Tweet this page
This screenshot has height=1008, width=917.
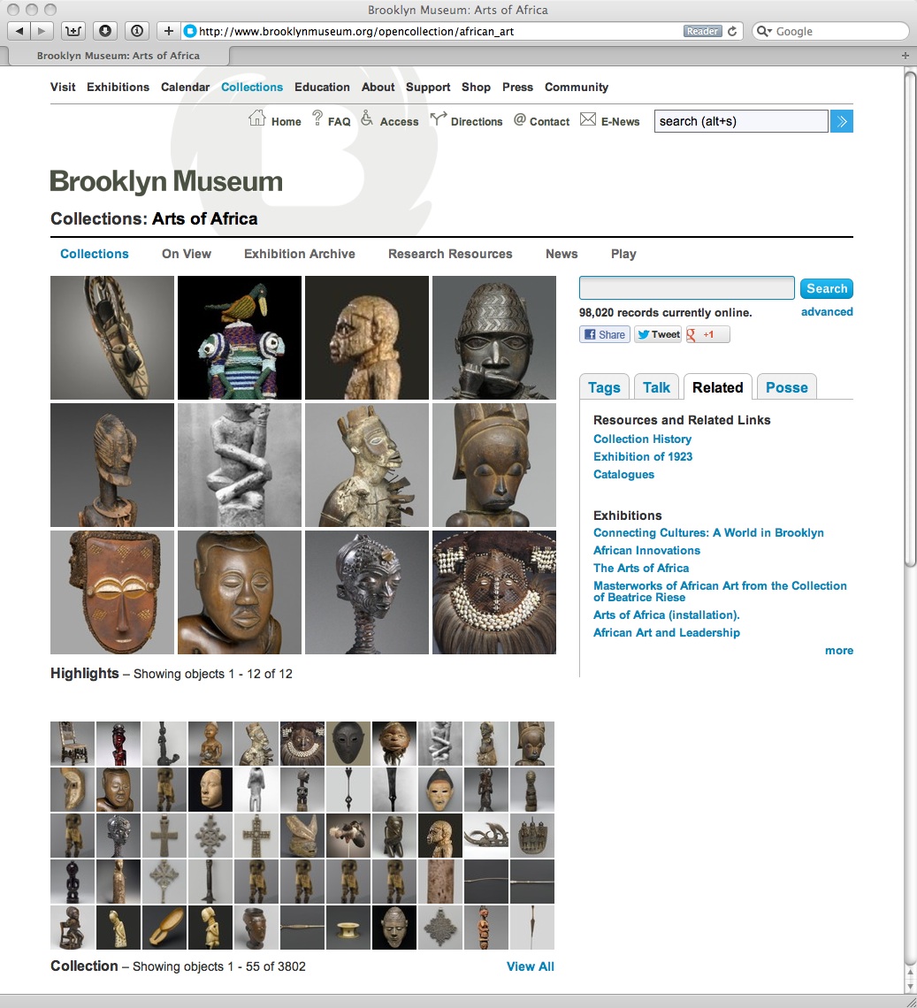tap(658, 334)
